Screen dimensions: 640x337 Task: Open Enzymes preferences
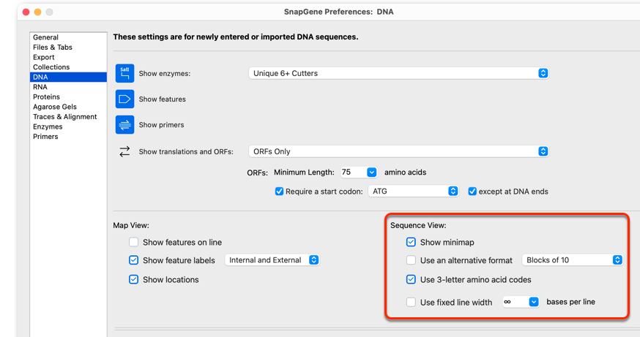coord(68,126)
